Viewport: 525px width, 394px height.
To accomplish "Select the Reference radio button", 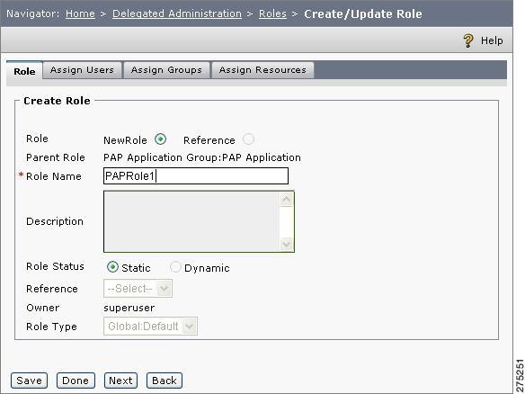I will click(x=248, y=139).
